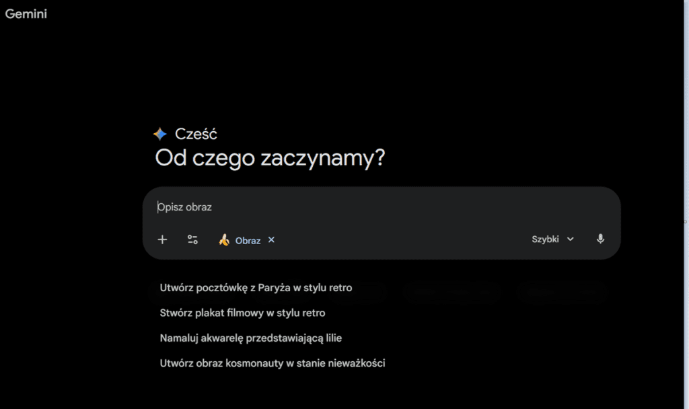Choose the Paris retro postcard suggestion
This screenshot has height=409, width=689.
256,288
